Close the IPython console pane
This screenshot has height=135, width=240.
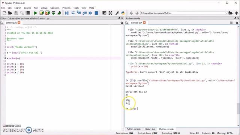pos(238,18)
